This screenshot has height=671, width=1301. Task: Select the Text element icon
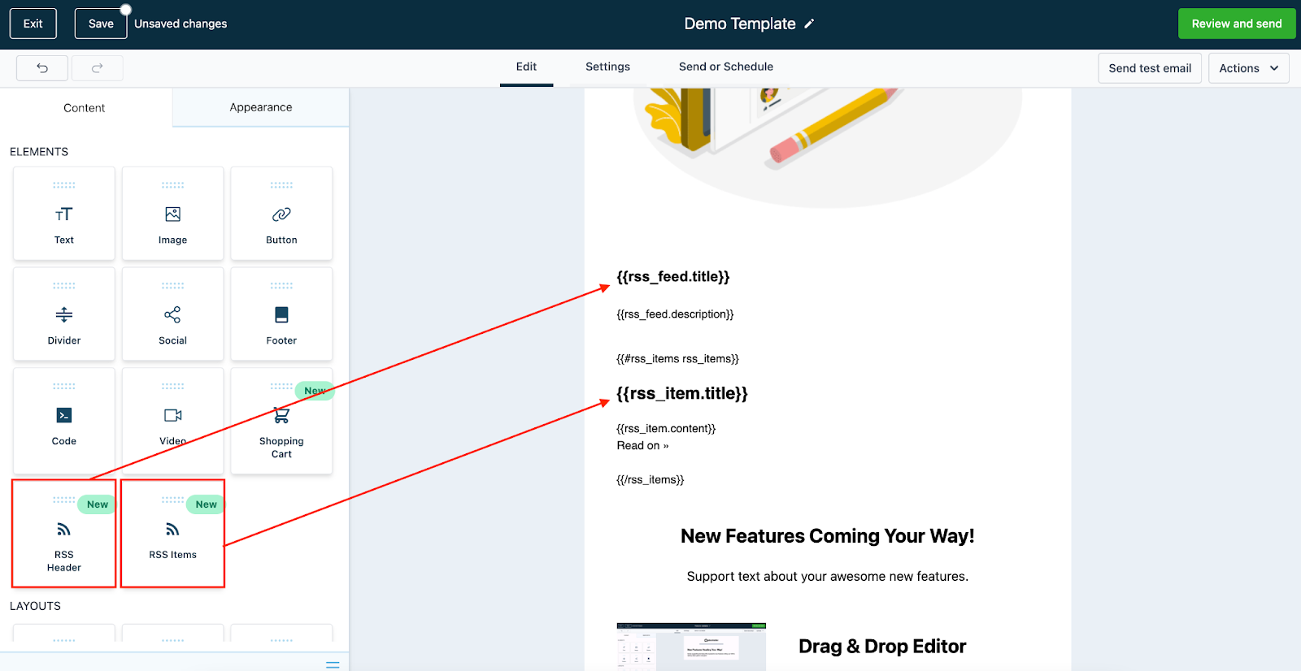pyautogui.click(x=63, y=214)
